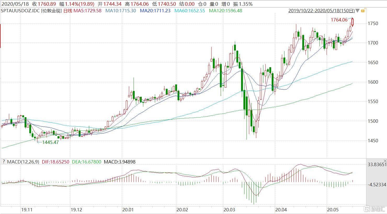The height and width of the screenshot is (214, 387).
Task: Select the MA20:1711.23 moving average label
Action: point(155,11)
